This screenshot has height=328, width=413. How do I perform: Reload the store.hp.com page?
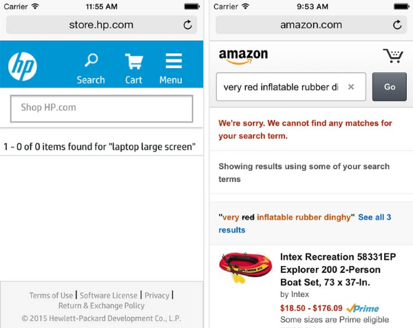coord(187,25)
